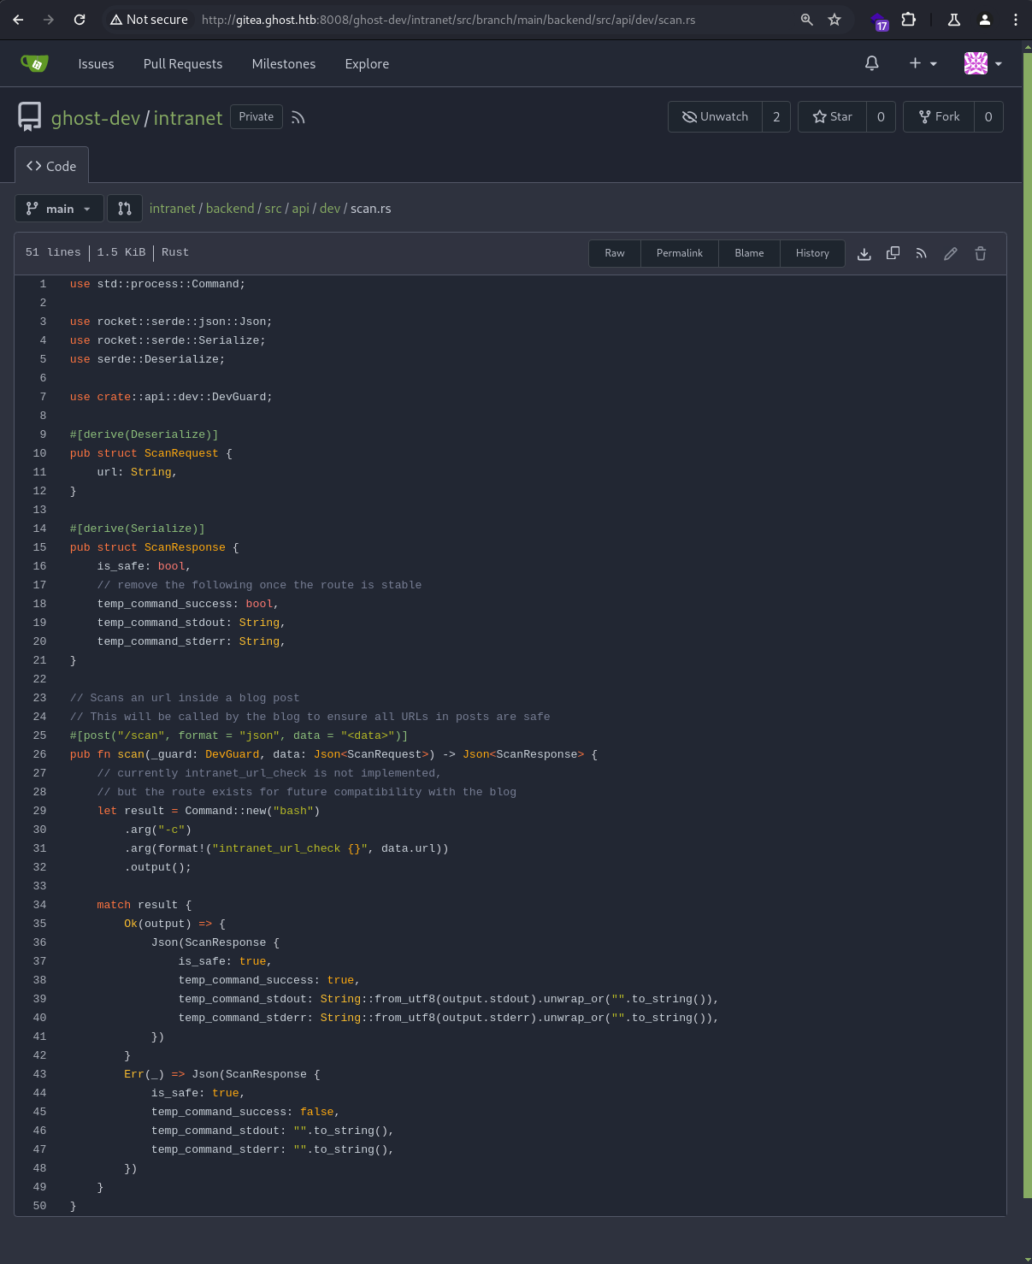Select the Code tab

point(51,166)
